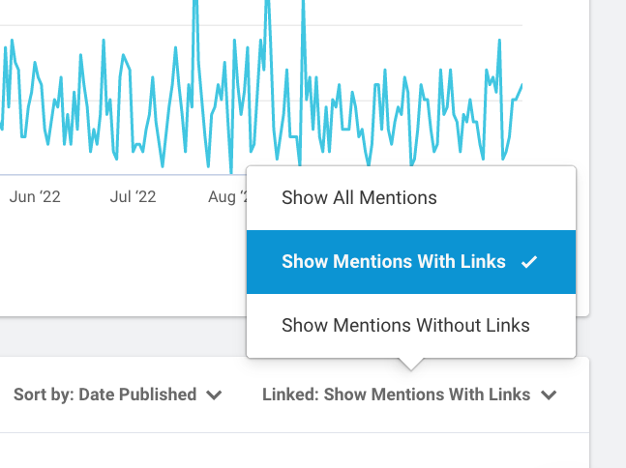Click the Linked: Show Mentions With Links label
626x468 pixels.
[396, 395]
